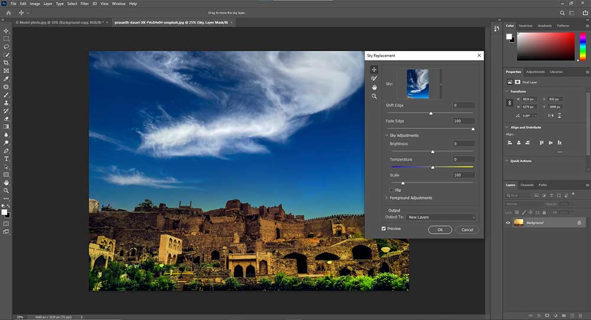This screenshot has height=320, width=591.
Task: Toggle lock transparent pixels icon
Action: pyautogui.click(x=517, y=213)
